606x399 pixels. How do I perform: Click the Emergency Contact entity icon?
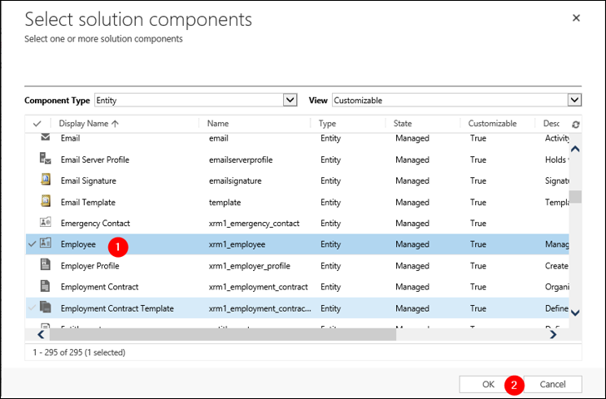[46, 223]
